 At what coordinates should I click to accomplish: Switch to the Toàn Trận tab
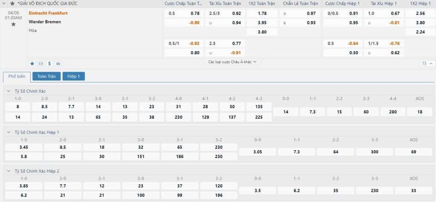46,76
